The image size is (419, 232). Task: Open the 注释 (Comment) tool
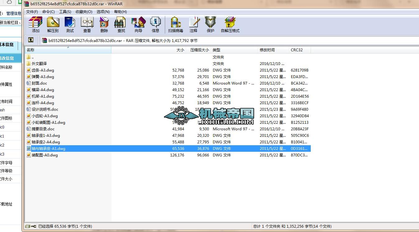[x=194, y=22]
